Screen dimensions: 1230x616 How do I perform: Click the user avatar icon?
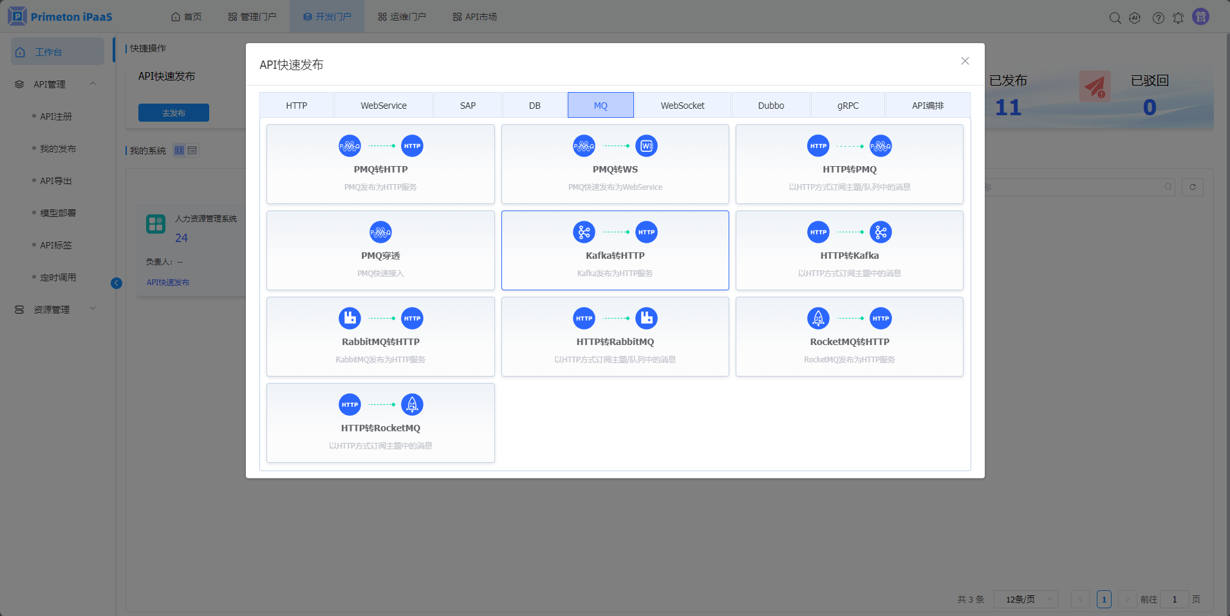coord(1200,17)
